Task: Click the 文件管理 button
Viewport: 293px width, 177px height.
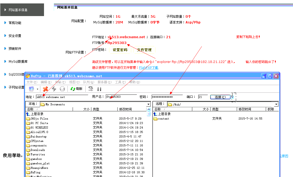Action: [x=144, y=50]
